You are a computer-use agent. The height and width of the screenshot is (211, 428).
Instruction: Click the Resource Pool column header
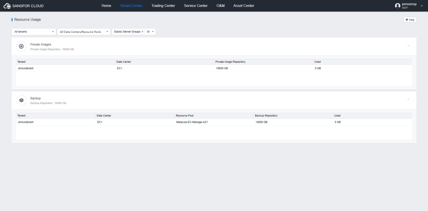pos(214,116)
